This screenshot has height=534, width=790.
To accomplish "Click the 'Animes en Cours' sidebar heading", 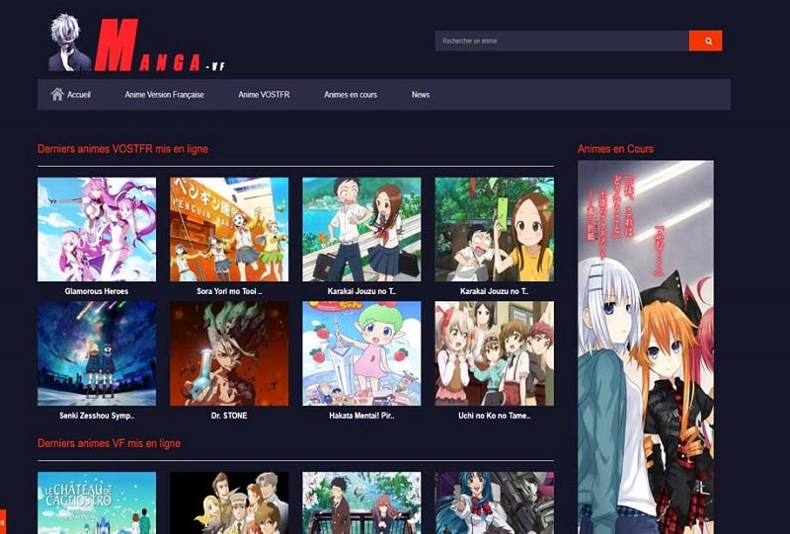I will (x=615, y=149).
